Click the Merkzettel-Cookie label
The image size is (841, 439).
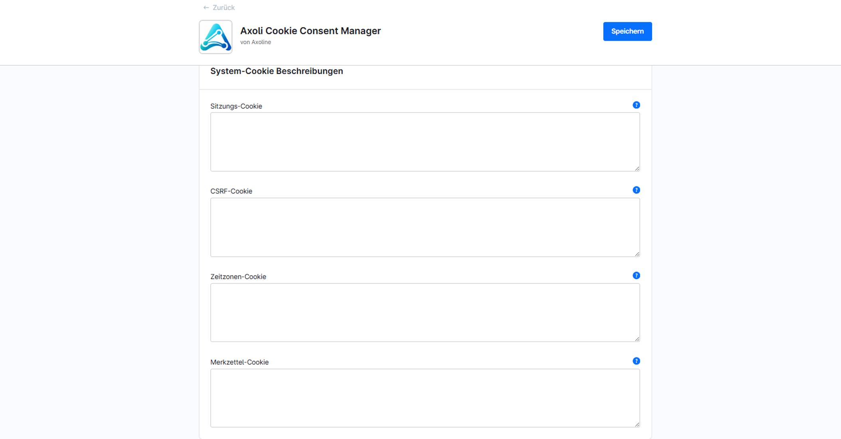point(239,362)
